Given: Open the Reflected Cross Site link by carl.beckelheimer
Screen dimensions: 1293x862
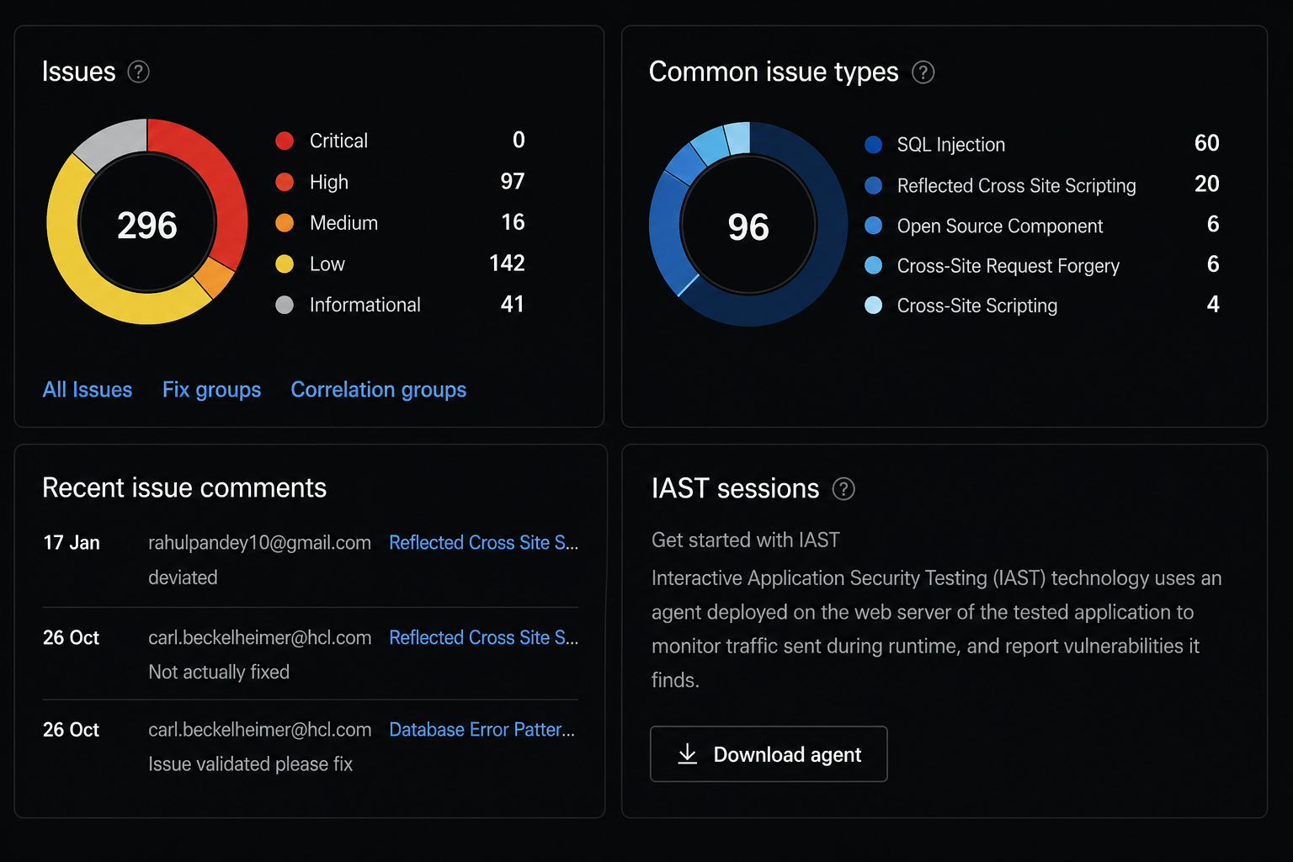Looking at the screenshot, I should [x=484, y=638].
